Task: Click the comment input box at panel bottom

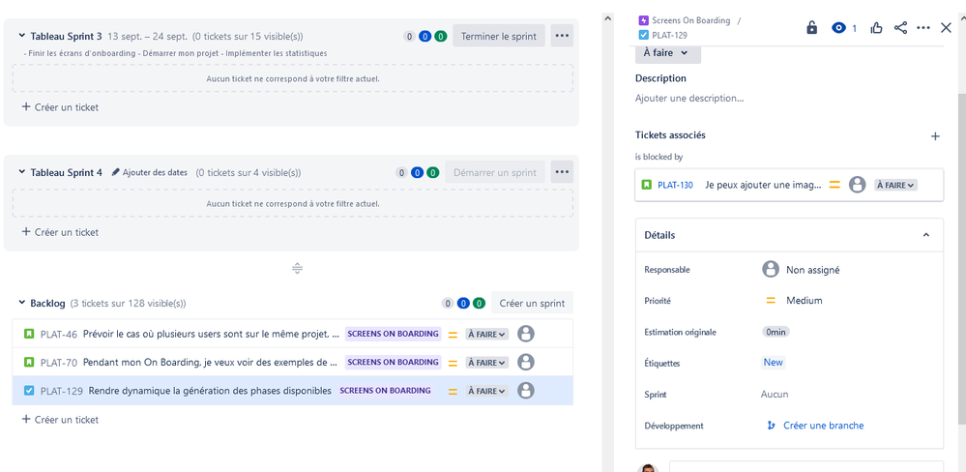Action: pyautogui.click(x=805, y=466)
